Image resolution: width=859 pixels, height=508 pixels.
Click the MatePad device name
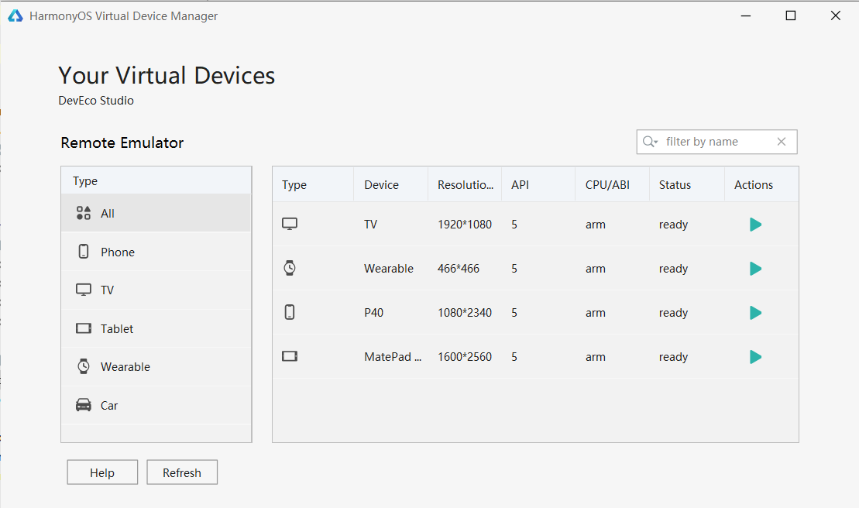pos(393,357)
